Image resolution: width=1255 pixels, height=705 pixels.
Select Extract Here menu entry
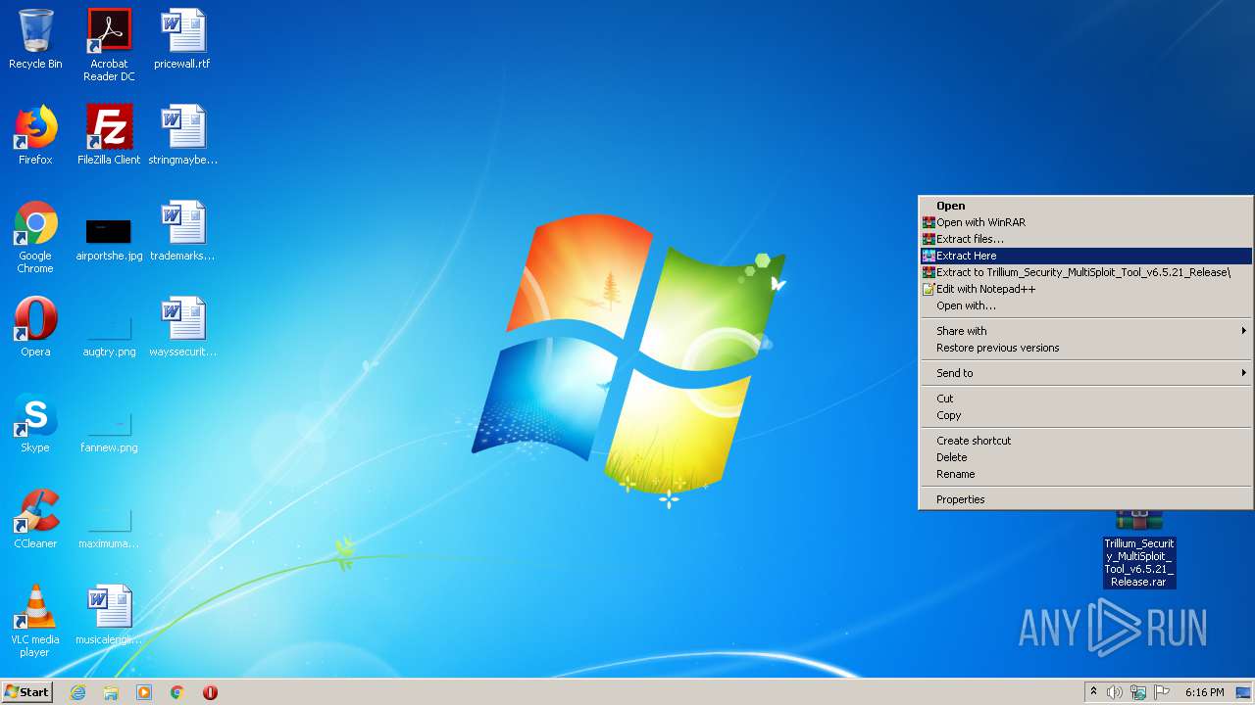(1085, 256)
